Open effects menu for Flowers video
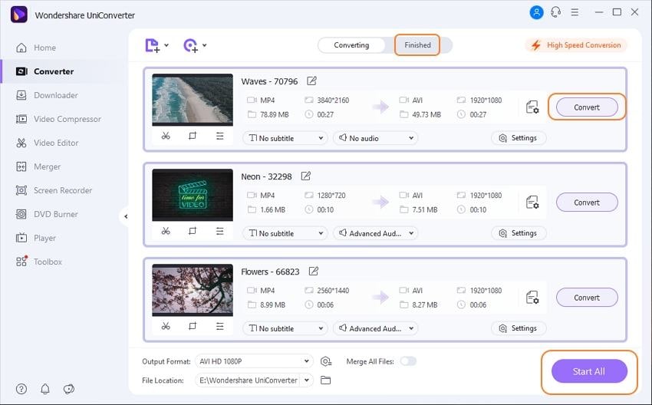Screen dimensions: 652x405 click(219, 326)
